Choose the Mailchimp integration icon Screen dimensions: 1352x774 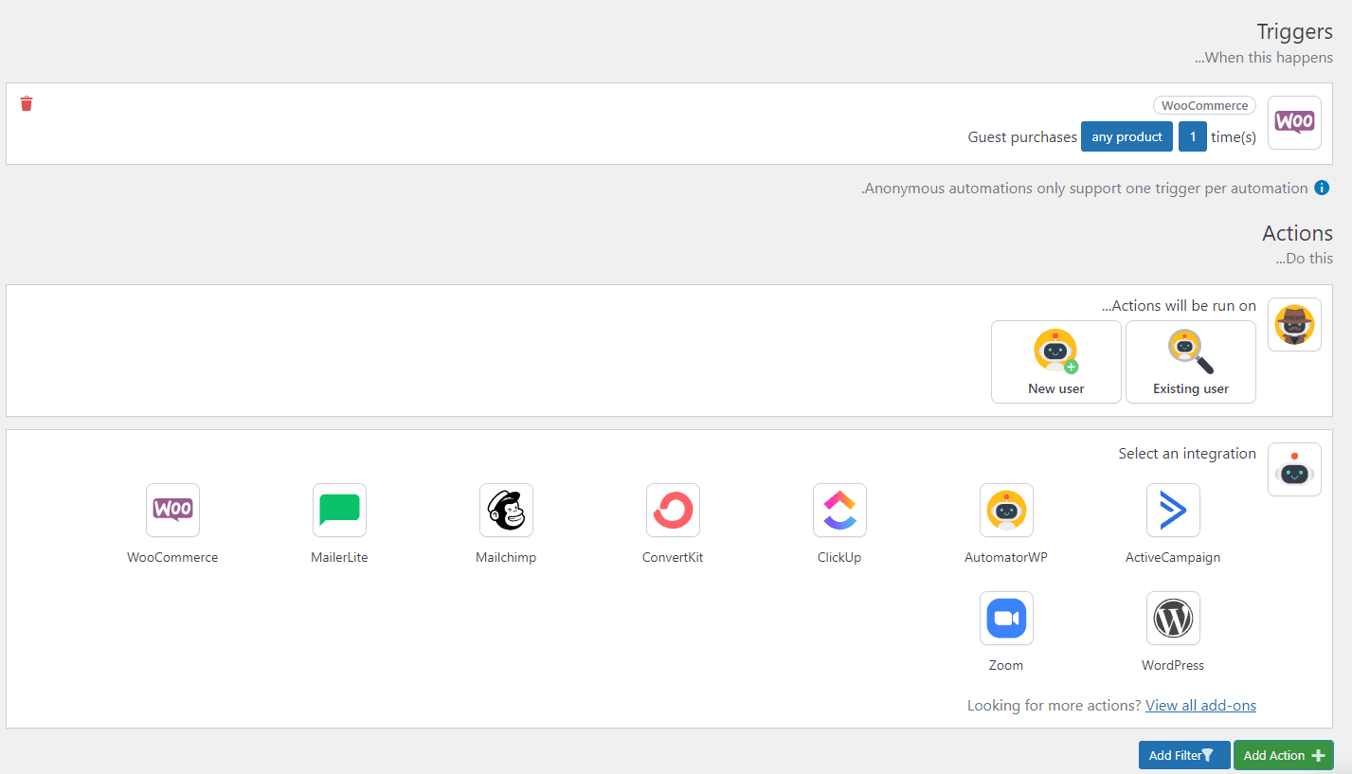506,511
